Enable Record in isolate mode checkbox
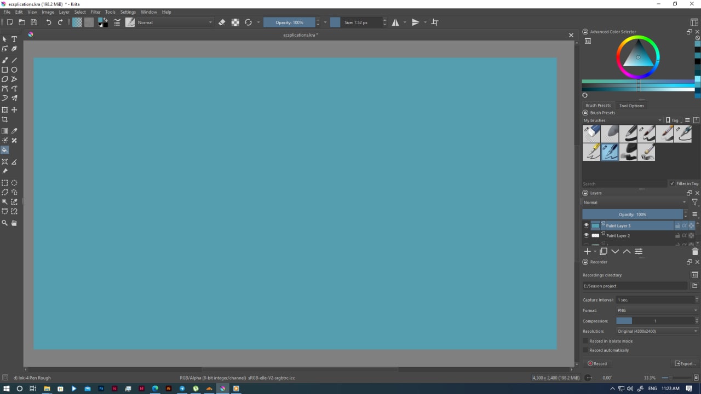The image size is (701, 394). pos(585,341)
